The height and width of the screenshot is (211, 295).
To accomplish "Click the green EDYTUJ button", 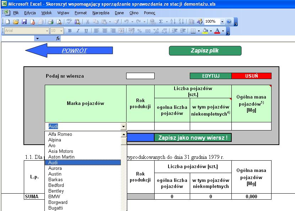I will point(211,76).
